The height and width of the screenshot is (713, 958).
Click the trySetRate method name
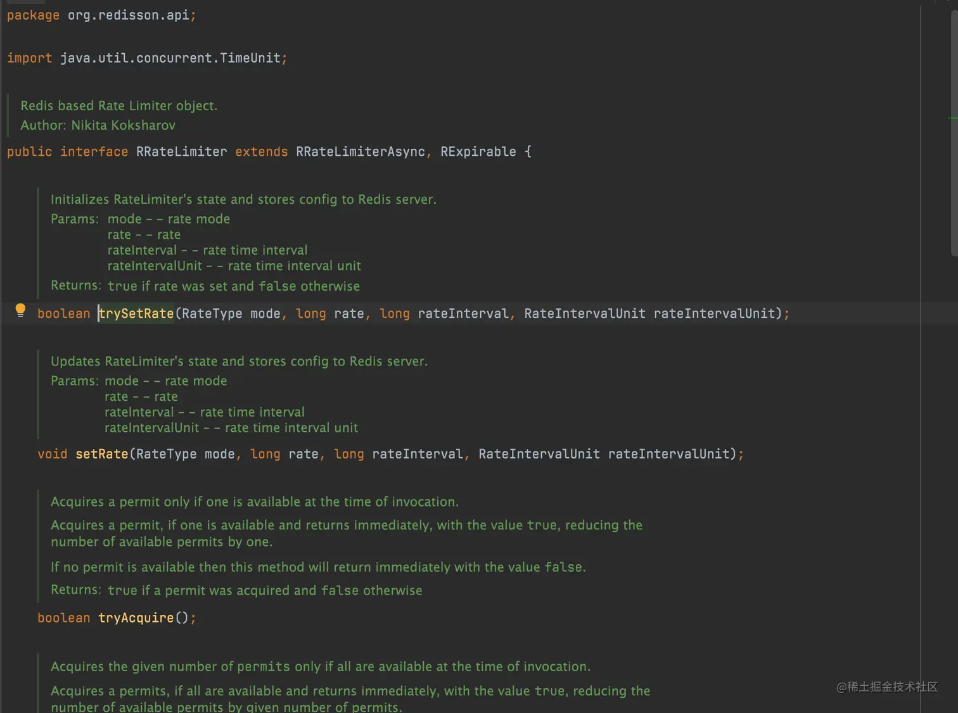click(136, 313)
